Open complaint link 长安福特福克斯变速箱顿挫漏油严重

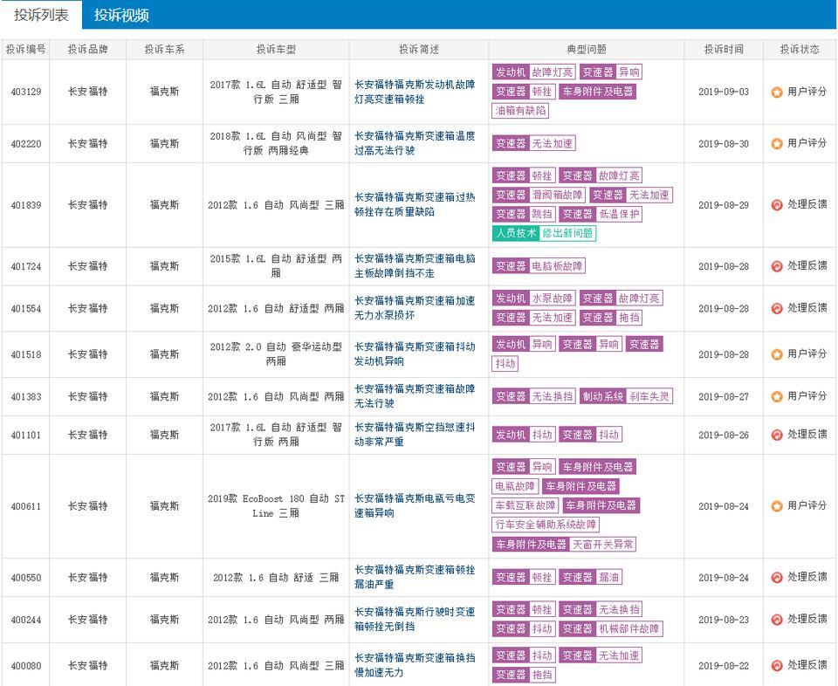[x=415, y=578]
